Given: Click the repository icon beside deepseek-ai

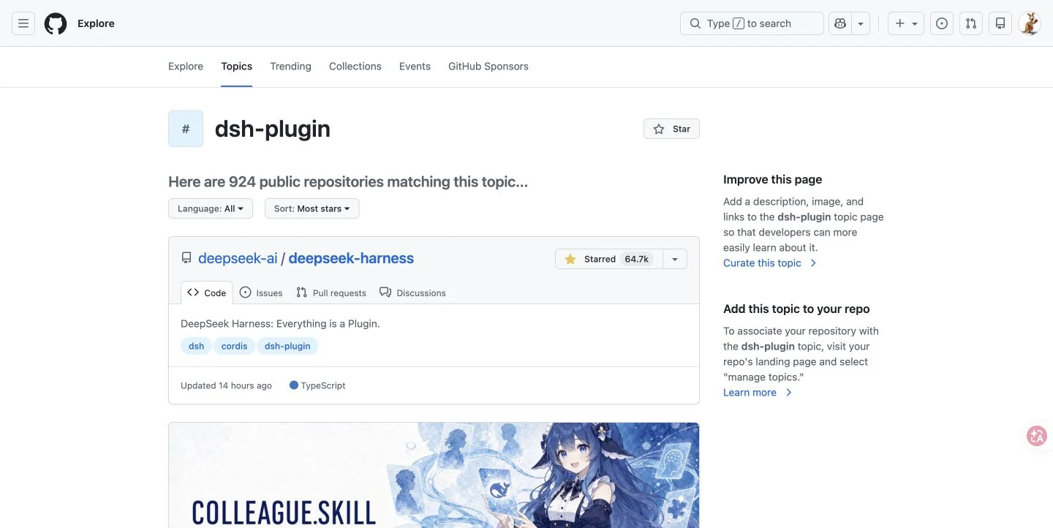Looking at the screenshot, I should pyautogui.click(x=186, y=258).
